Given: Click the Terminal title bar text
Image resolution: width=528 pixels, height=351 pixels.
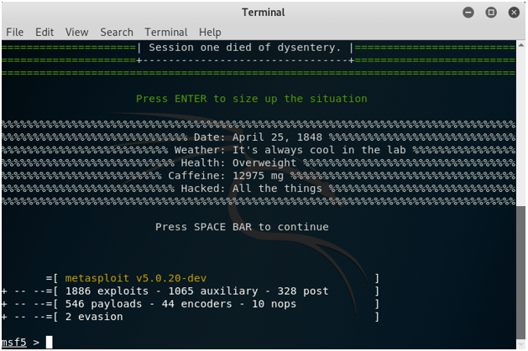Looking at the screenshot, I should 263,13.
